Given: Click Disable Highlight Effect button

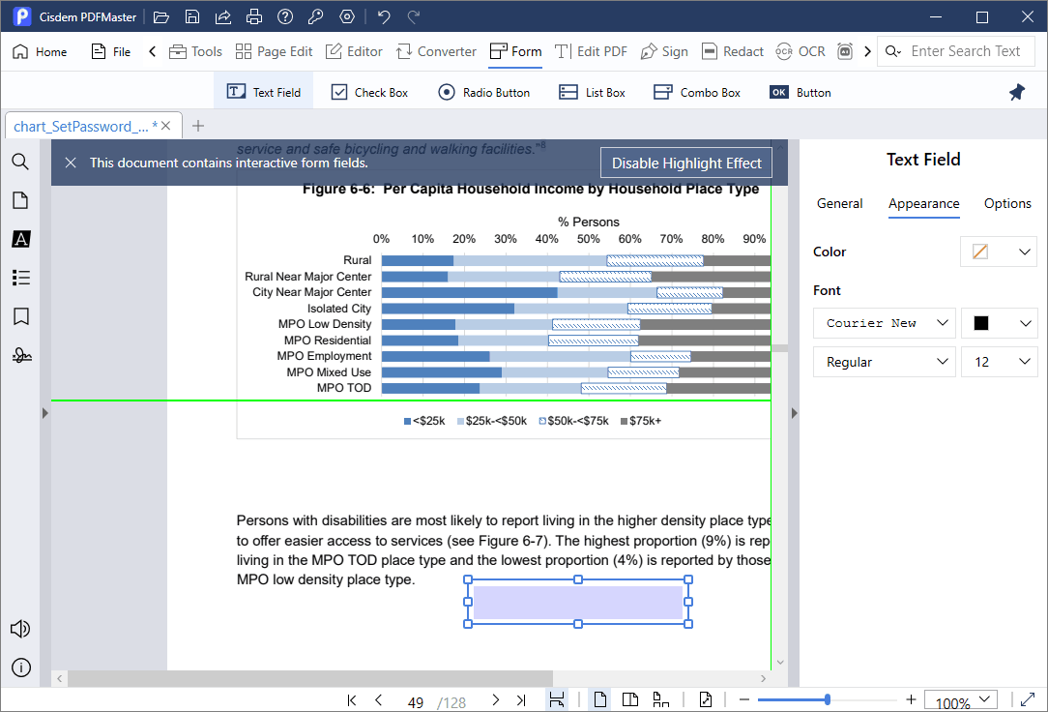Looking at the screenshot, I should (686, 163).
